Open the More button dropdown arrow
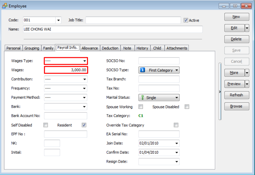The image size is (255, 175). tap(247, 73)
